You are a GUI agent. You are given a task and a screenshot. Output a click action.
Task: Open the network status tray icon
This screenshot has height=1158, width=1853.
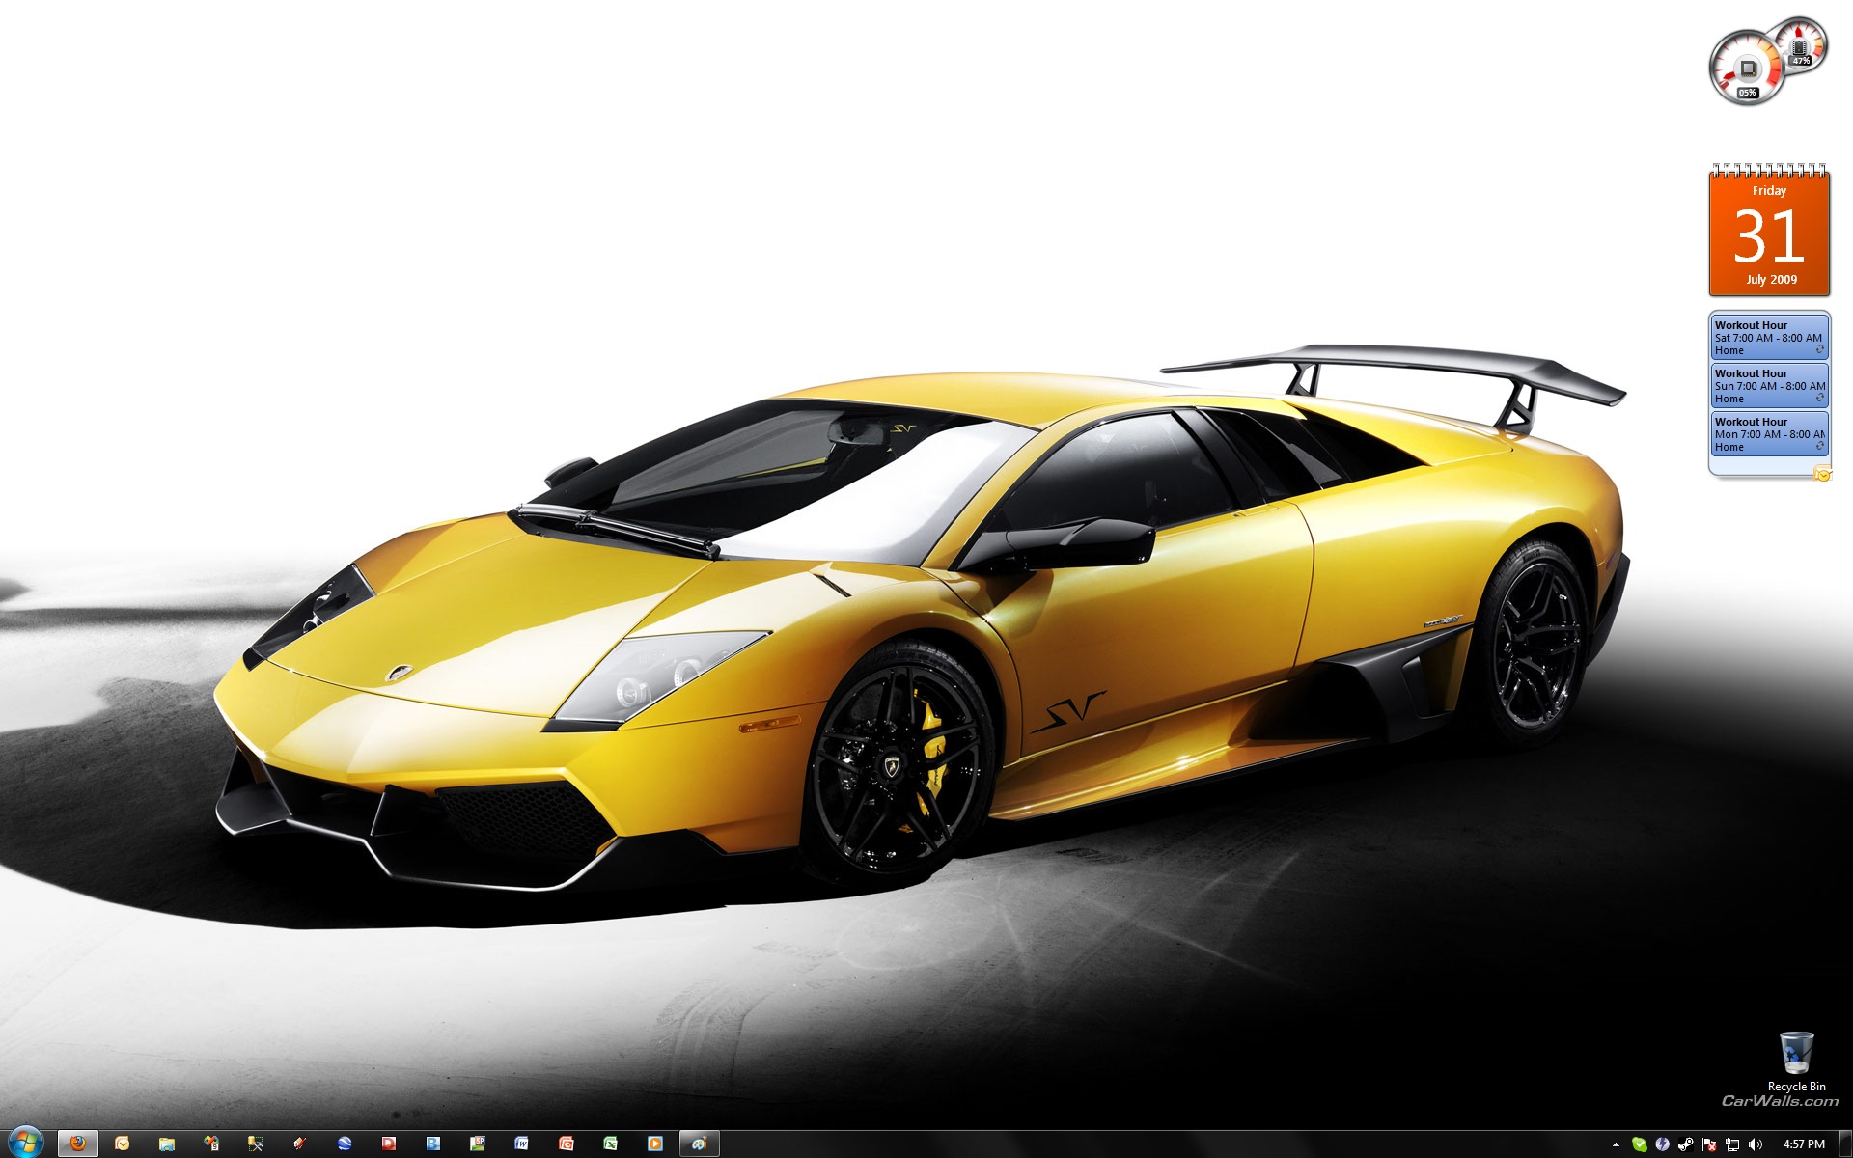tap(1732, 1144)
